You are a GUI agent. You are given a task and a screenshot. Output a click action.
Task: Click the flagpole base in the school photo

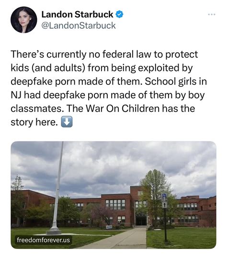pyautogui.click(x=54, y=231)
